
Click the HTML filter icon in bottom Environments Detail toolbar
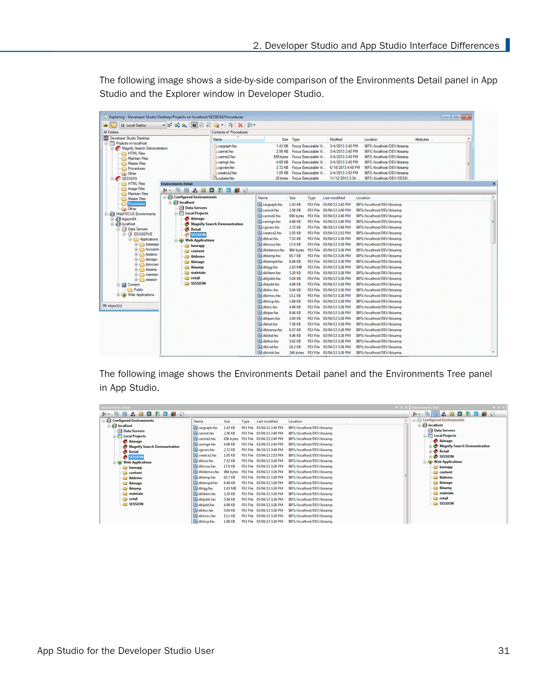tap(141, 414)
